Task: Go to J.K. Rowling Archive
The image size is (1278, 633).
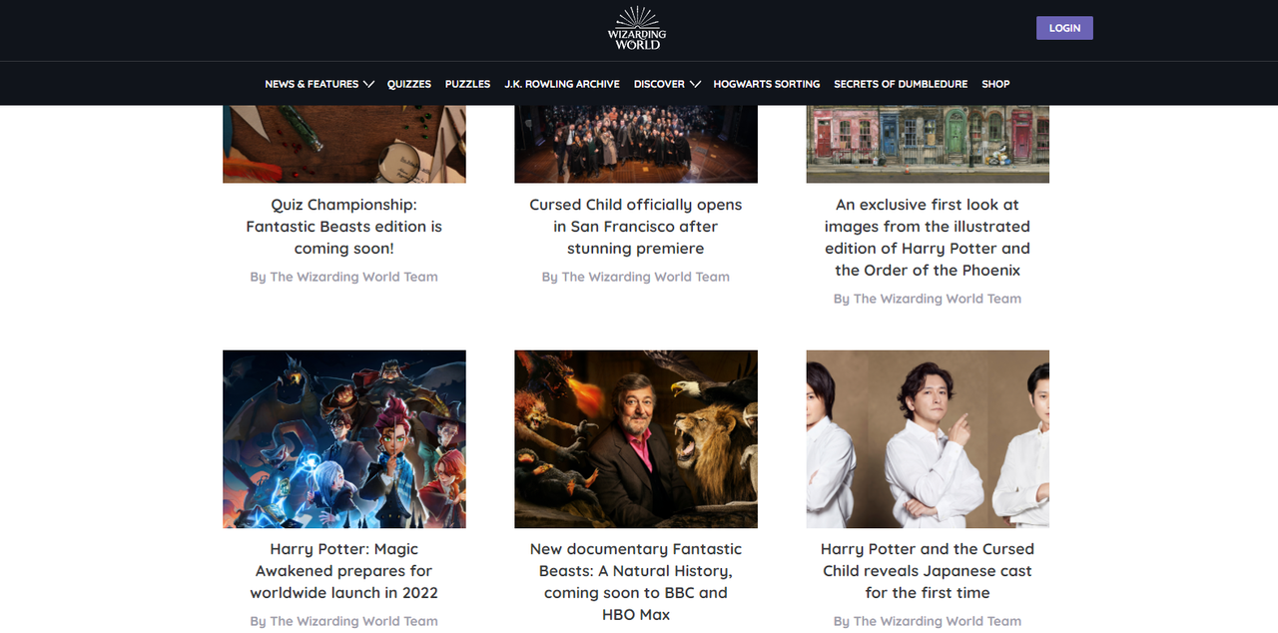Action: (562, 84)
